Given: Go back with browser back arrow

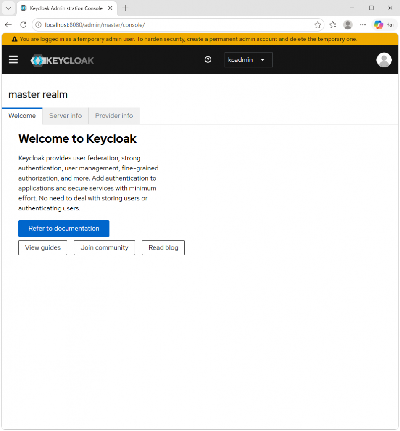Looking at the screenshot, I should 8,25.
